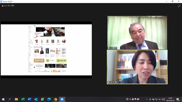Toggle IME input mode letter A
The height and width of the screenshot is (102, 182).
tap(130, 99)
